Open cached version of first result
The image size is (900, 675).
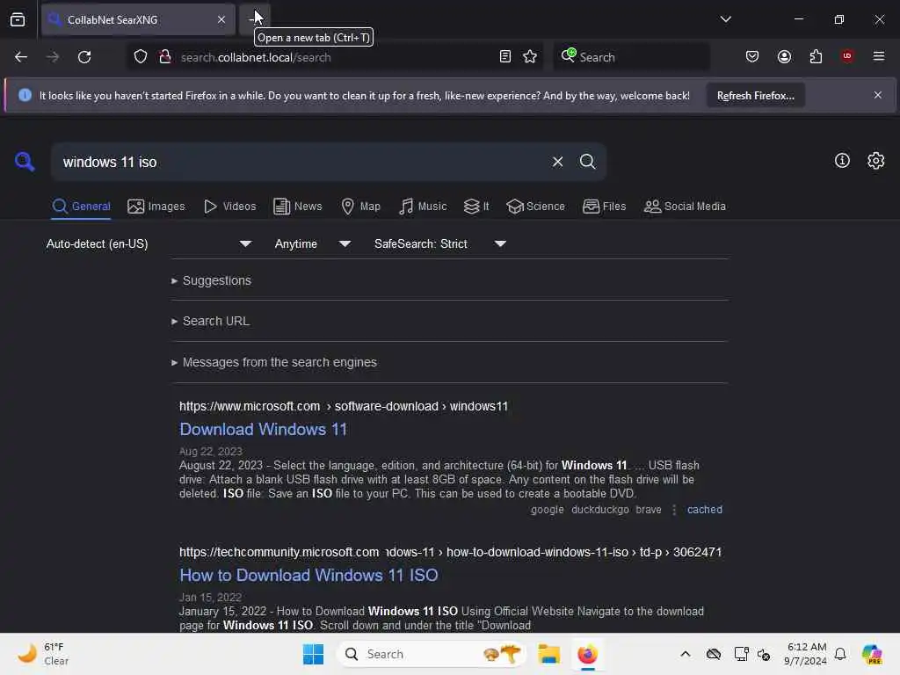tap(704, 509)
